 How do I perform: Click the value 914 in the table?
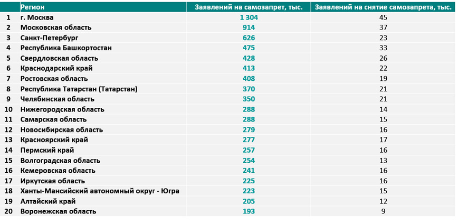tap(249, 27)
